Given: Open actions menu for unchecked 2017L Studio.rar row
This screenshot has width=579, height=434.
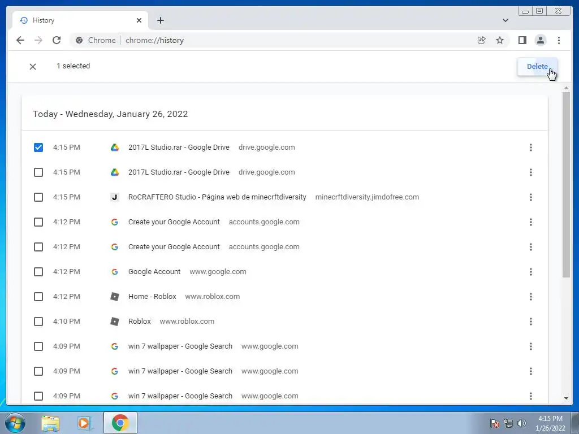Looking at the screenshot, I should [530, 172].
